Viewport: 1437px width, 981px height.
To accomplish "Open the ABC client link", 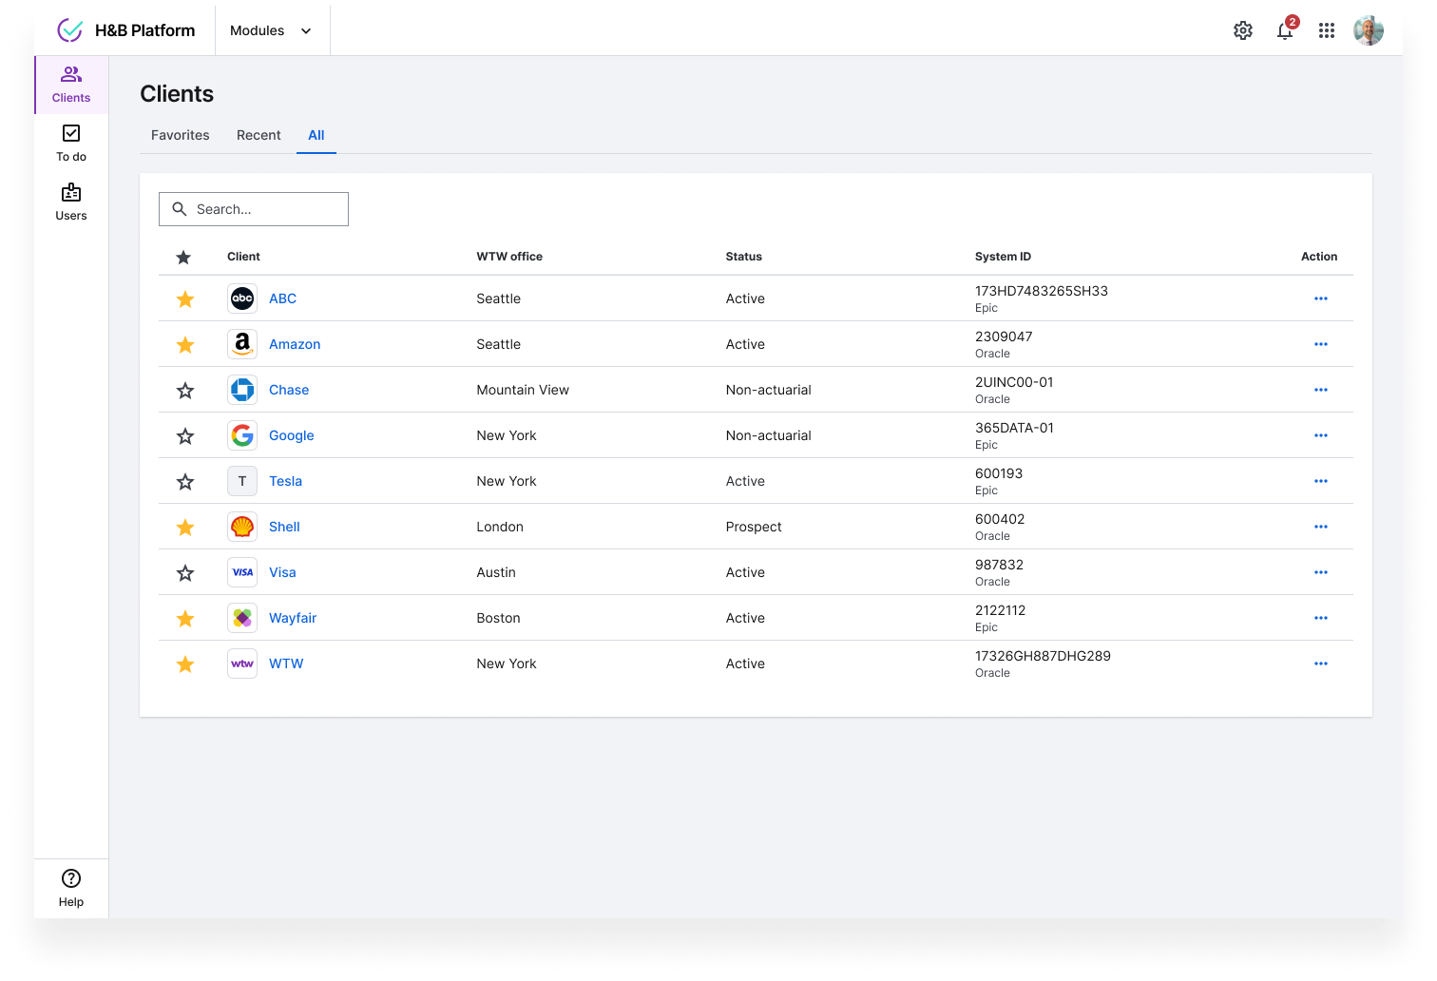I will click(x=282, y=298).
